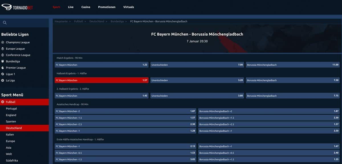Open the Promotionen page

107,7
